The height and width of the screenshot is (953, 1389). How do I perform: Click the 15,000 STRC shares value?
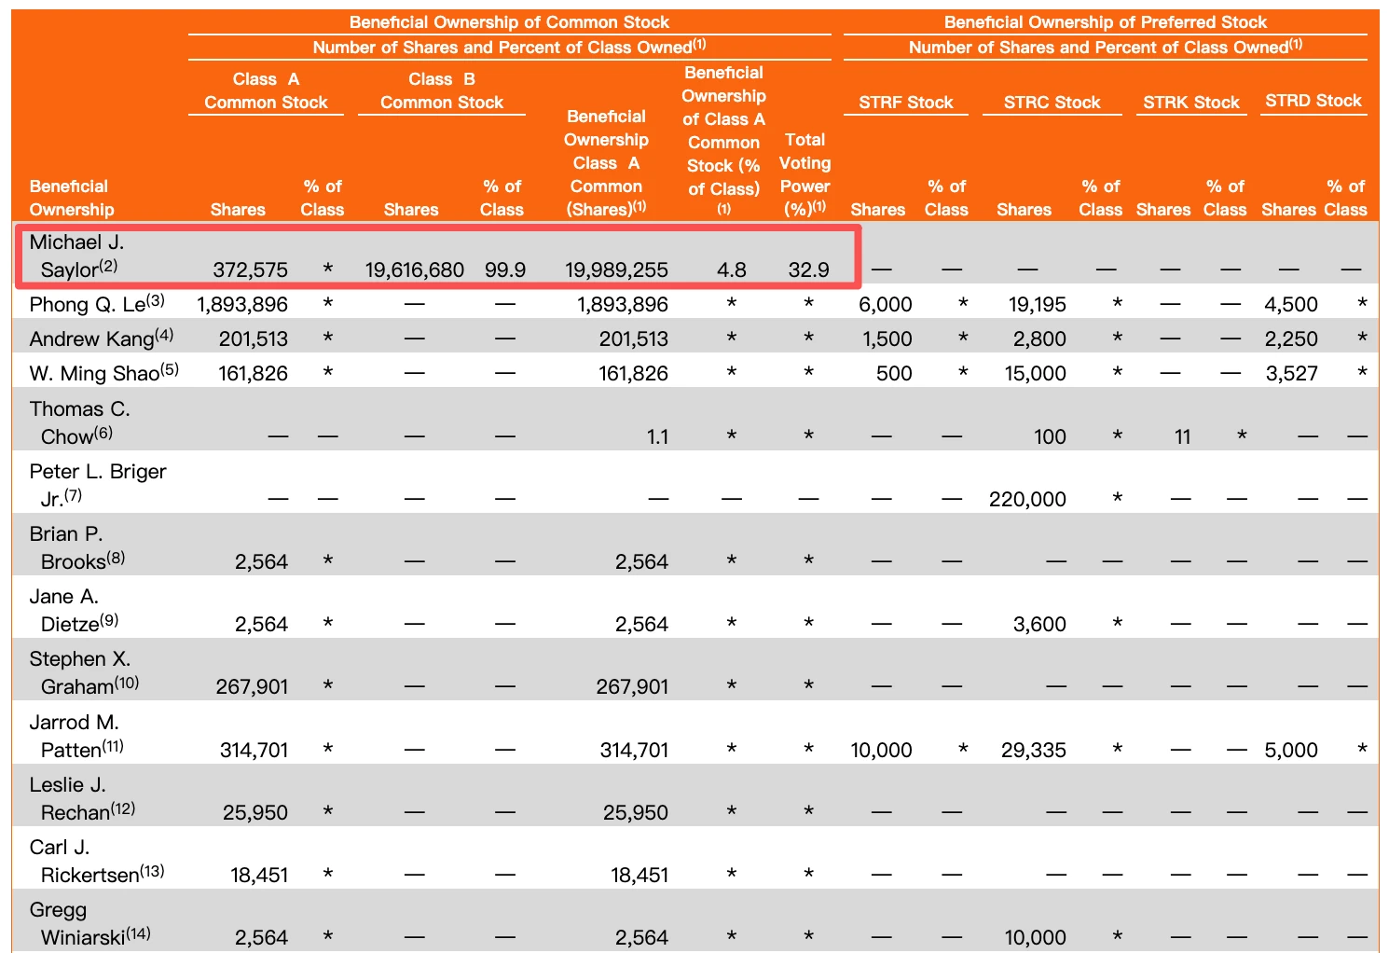click(1036, 373)
